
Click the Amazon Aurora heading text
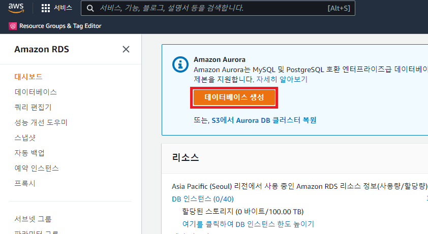[x=220, y=59]
